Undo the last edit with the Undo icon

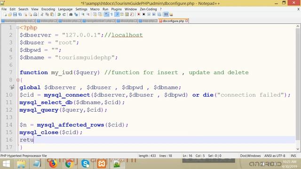[x=59, y=15]
